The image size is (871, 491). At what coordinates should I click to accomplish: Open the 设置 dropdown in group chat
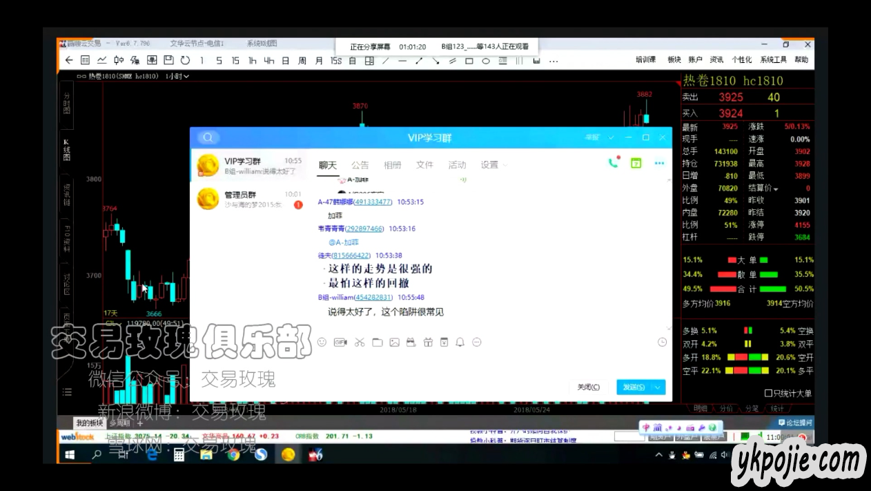[493, 165]
